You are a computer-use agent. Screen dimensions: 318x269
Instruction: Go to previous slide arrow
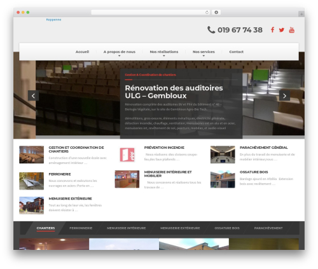coord(33,96)
